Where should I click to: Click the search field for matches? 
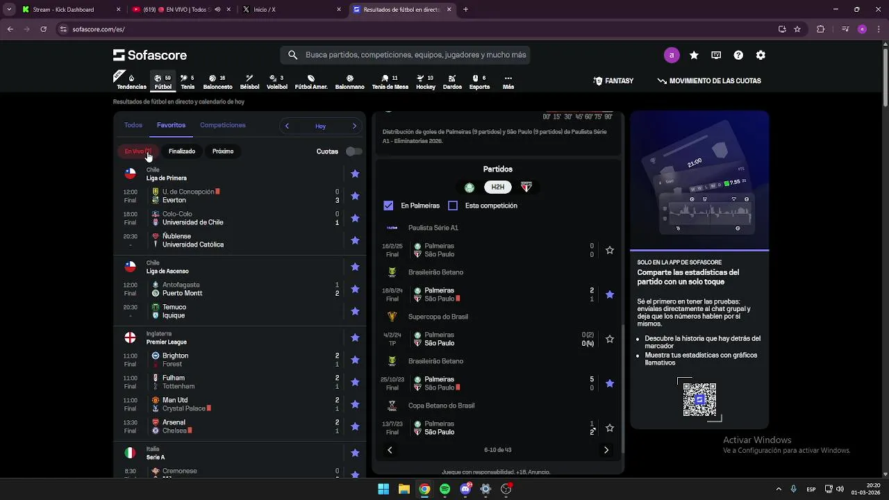point(405,55)
